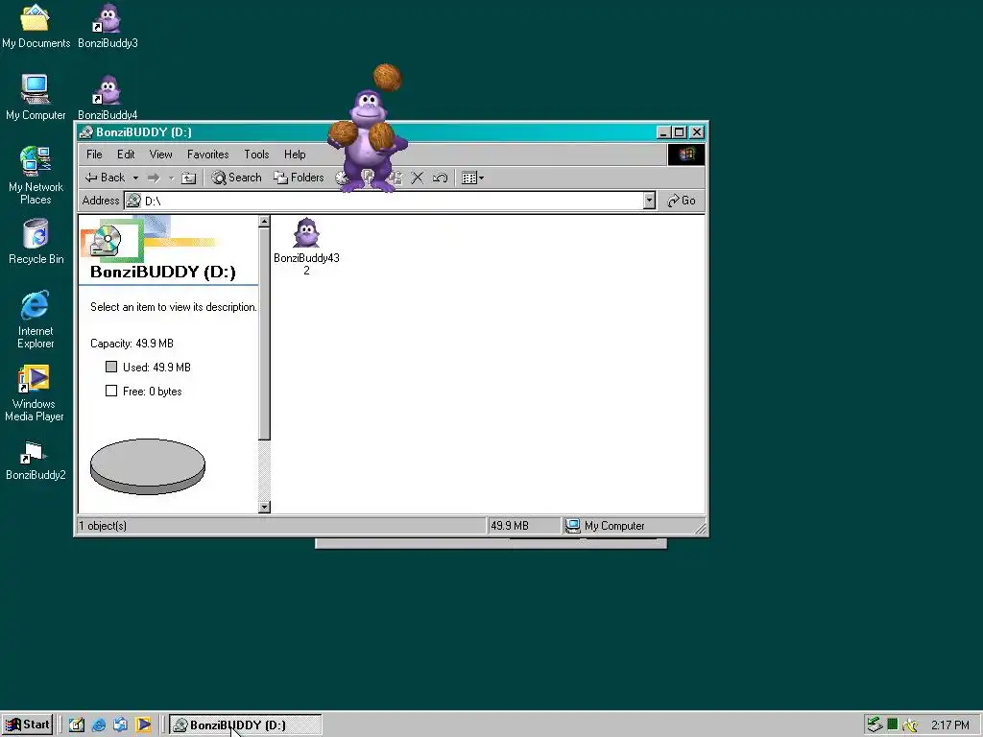
Task: Launch Outlook Express from quick launch
Action: click(x=120, y=725)
